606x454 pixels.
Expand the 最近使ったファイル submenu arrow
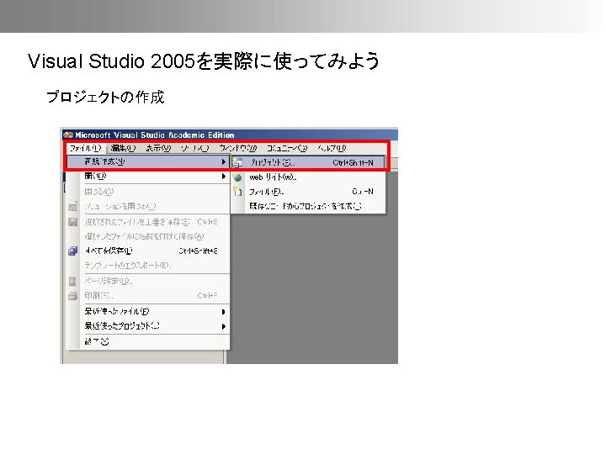(x=223, y=312)
